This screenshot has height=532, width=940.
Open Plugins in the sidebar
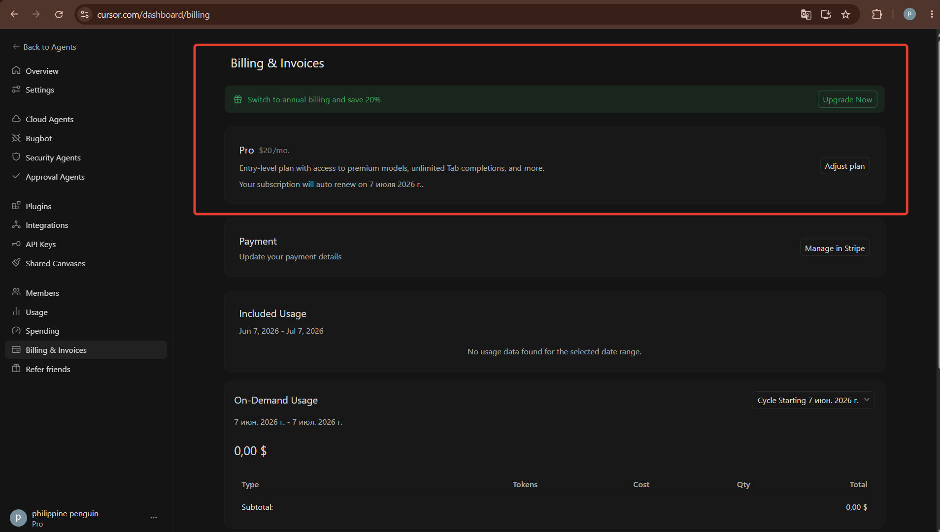pyautogui.click(x=86, y=206)
